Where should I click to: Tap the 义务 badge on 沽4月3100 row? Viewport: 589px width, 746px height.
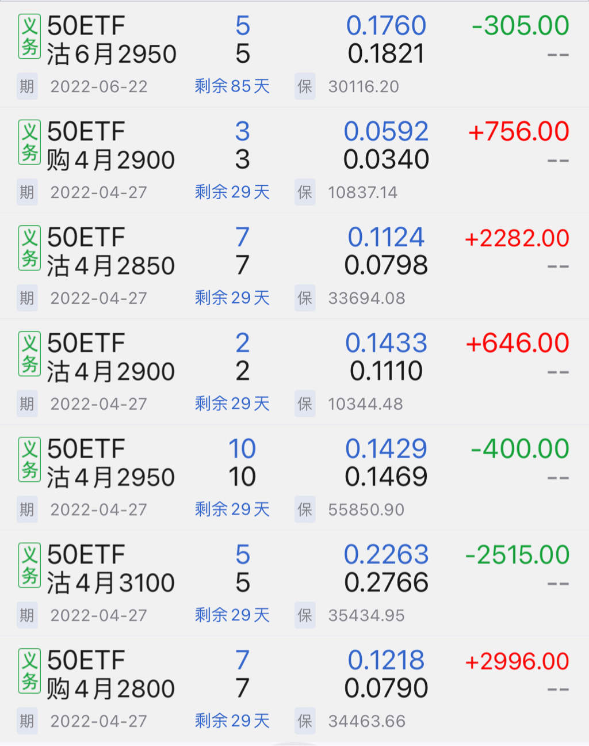pyautogui.click(x=29, y=565)
